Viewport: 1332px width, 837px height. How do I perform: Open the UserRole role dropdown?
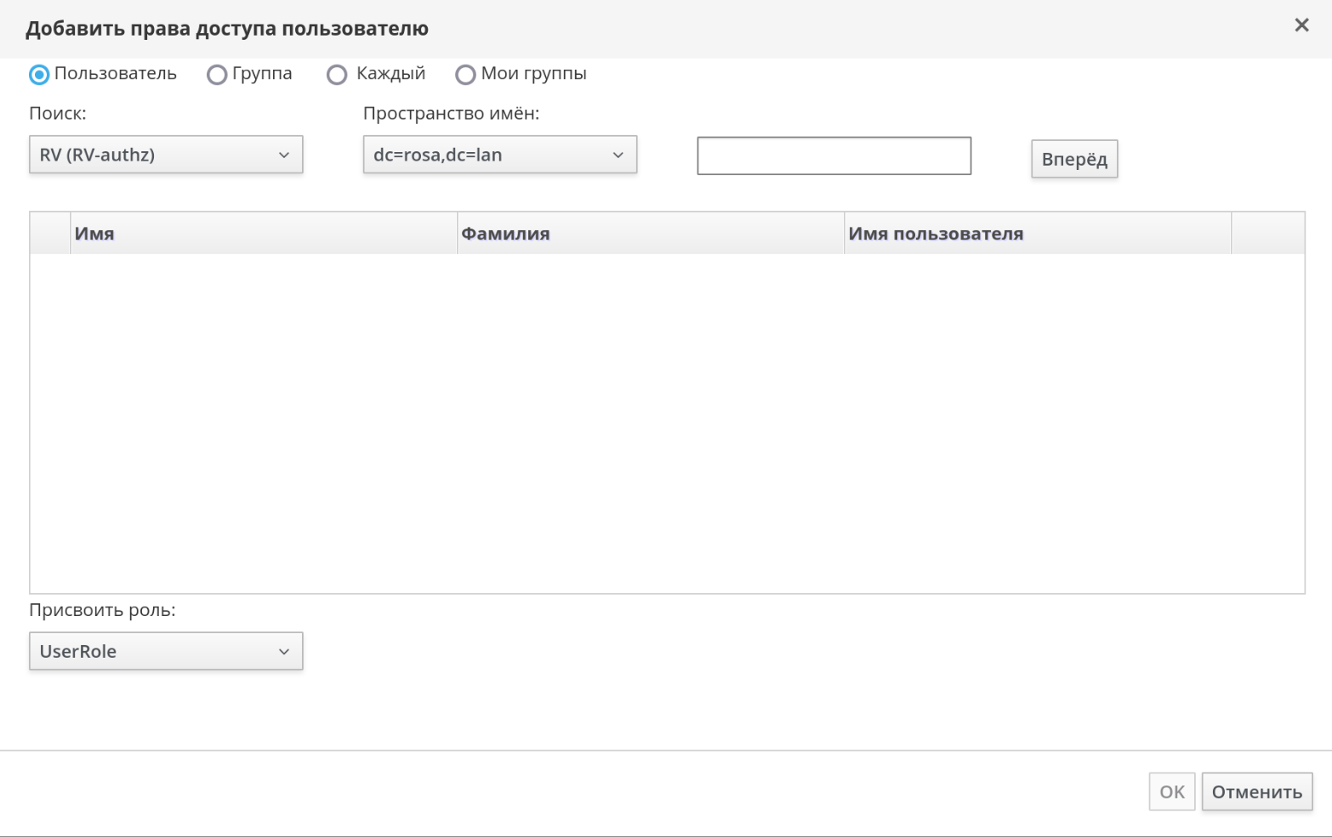[x=166, y=651]
